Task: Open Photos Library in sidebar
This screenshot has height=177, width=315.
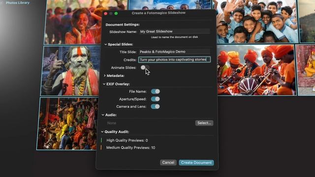Action: coord(18,3)
